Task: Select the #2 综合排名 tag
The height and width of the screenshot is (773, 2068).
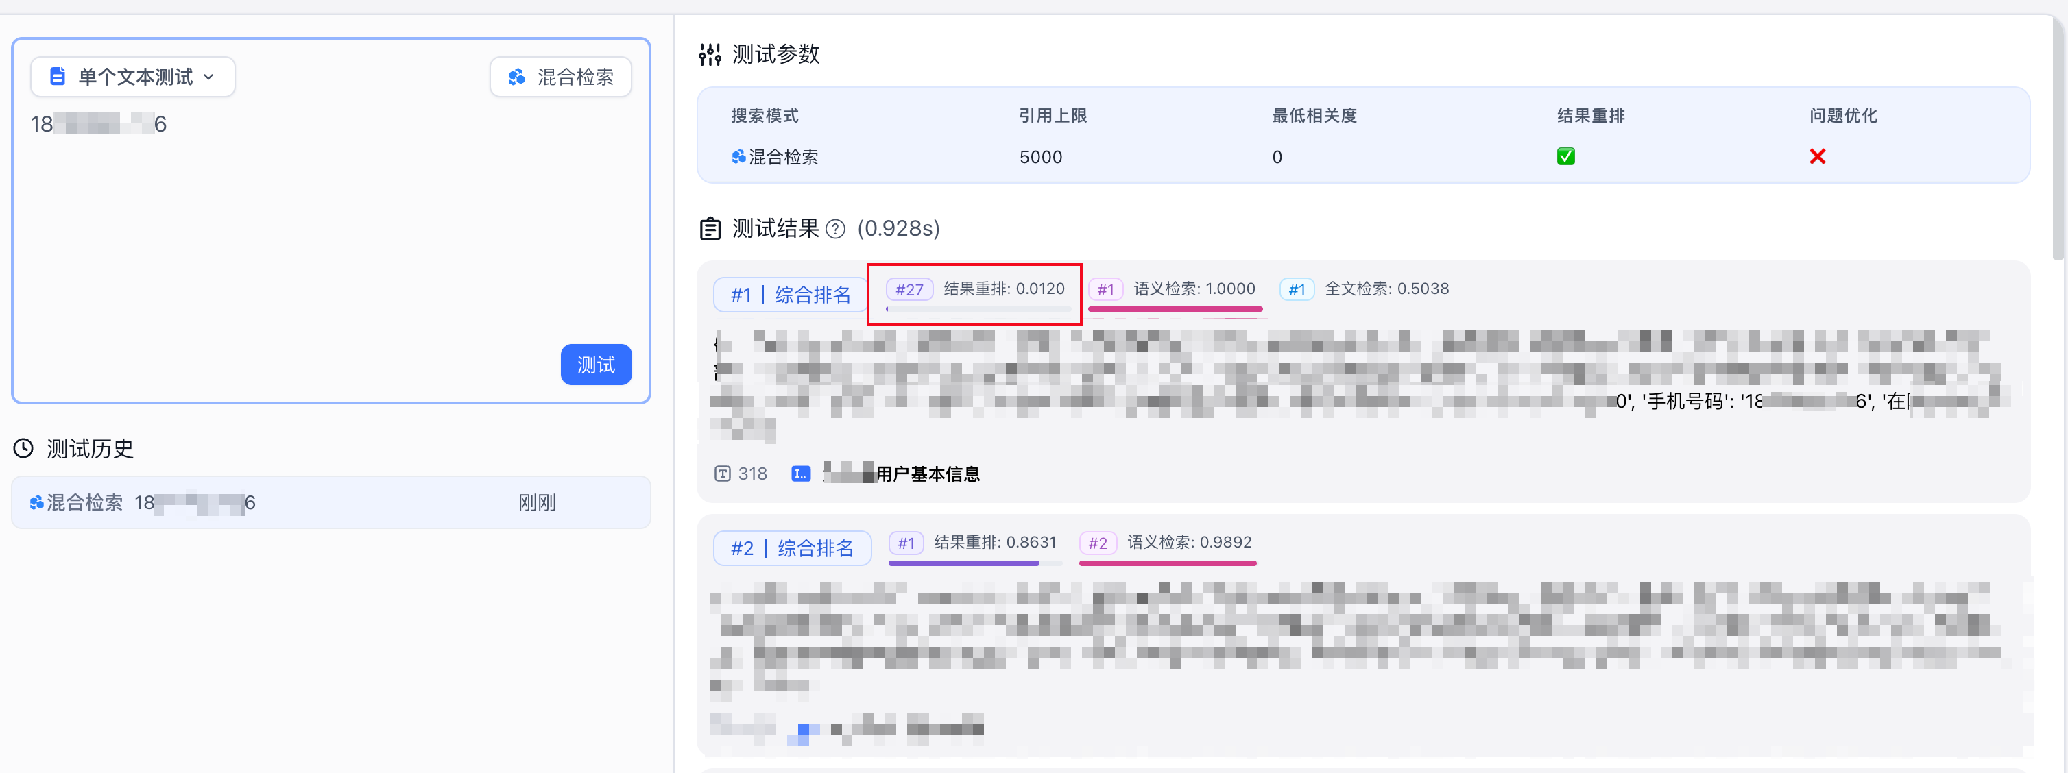Action: click(x=791, y=548)
